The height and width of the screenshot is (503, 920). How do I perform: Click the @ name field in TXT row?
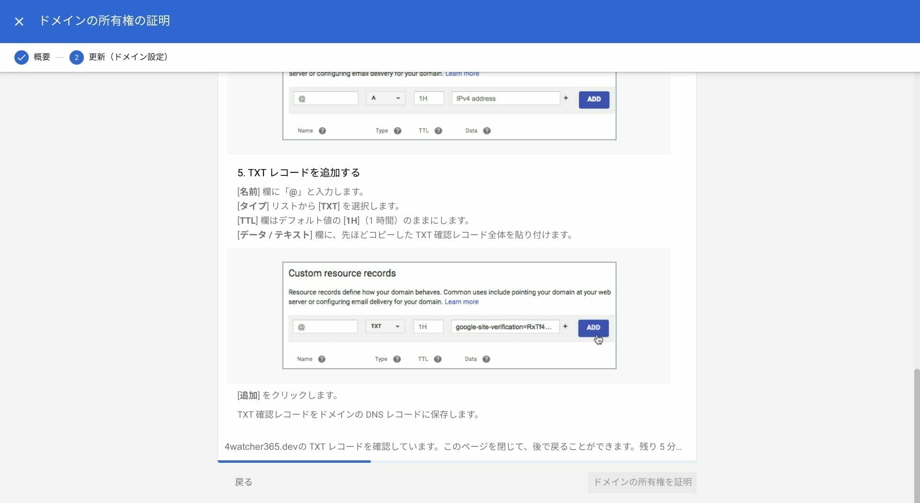click(x=325, y=327)
